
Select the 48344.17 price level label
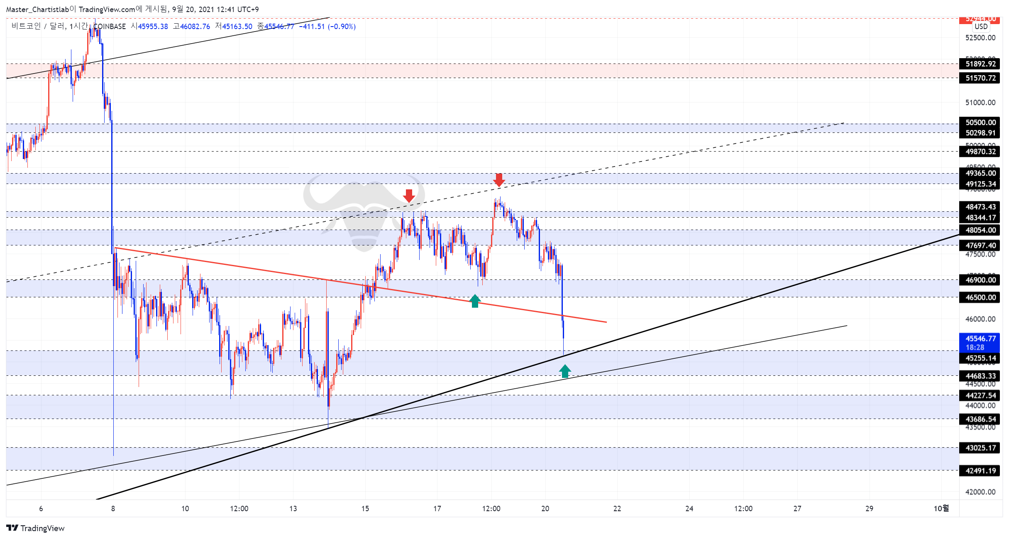pos(980,217)
